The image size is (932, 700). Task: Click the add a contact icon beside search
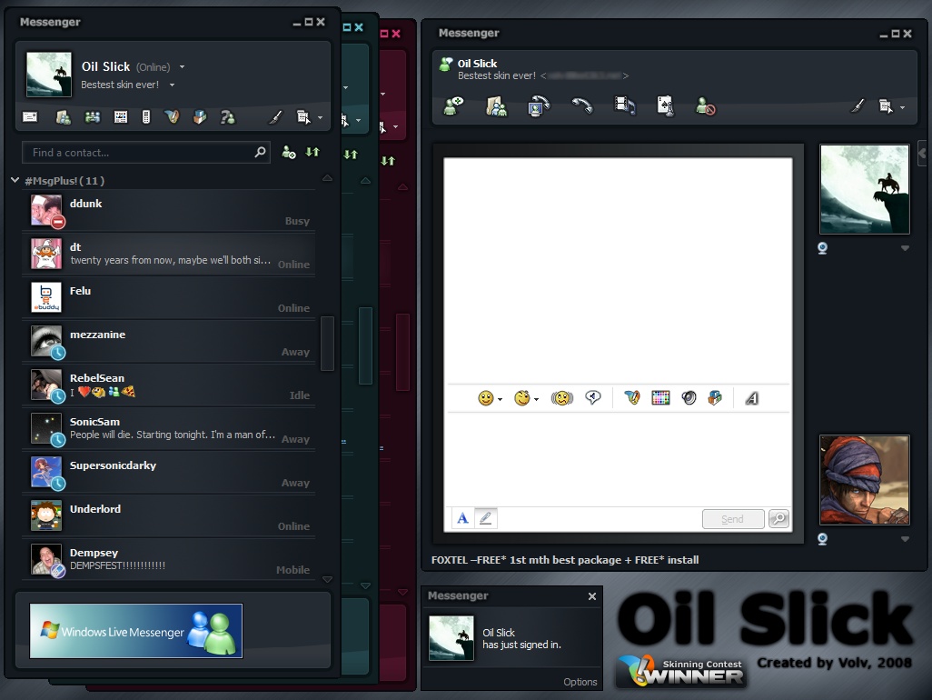click(x=289, y=153)
